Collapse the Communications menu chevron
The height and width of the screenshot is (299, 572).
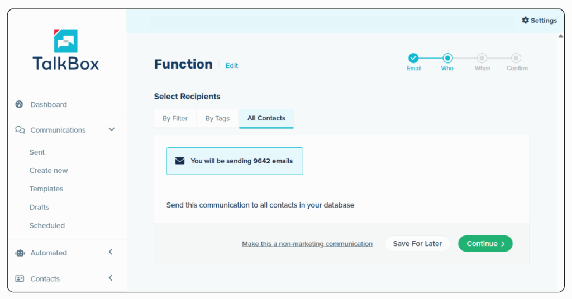pos(111,129)
